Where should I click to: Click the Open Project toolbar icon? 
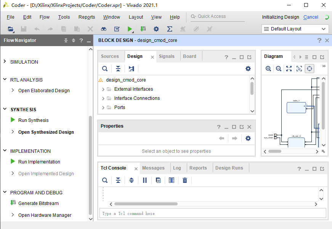[11, 29]
